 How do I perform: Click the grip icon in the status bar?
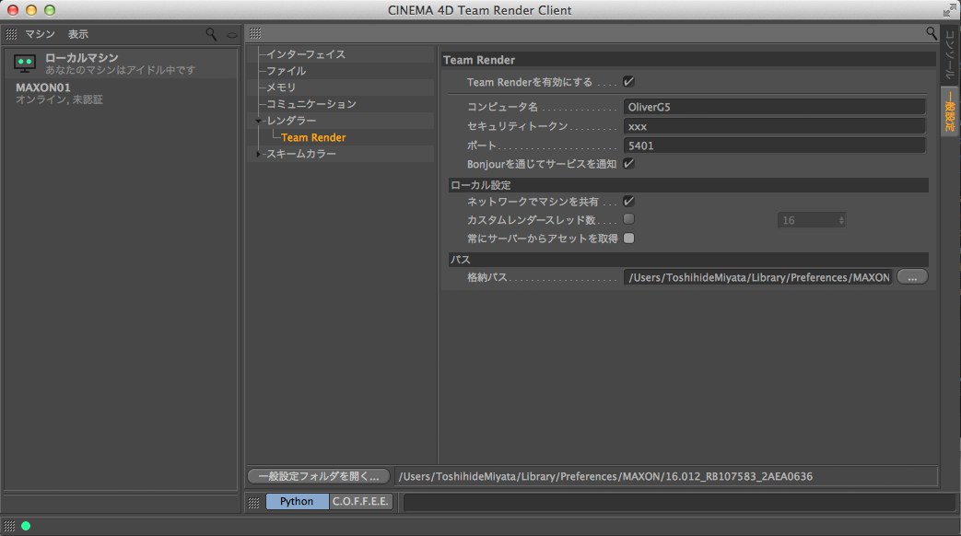[x=9, y=526]
